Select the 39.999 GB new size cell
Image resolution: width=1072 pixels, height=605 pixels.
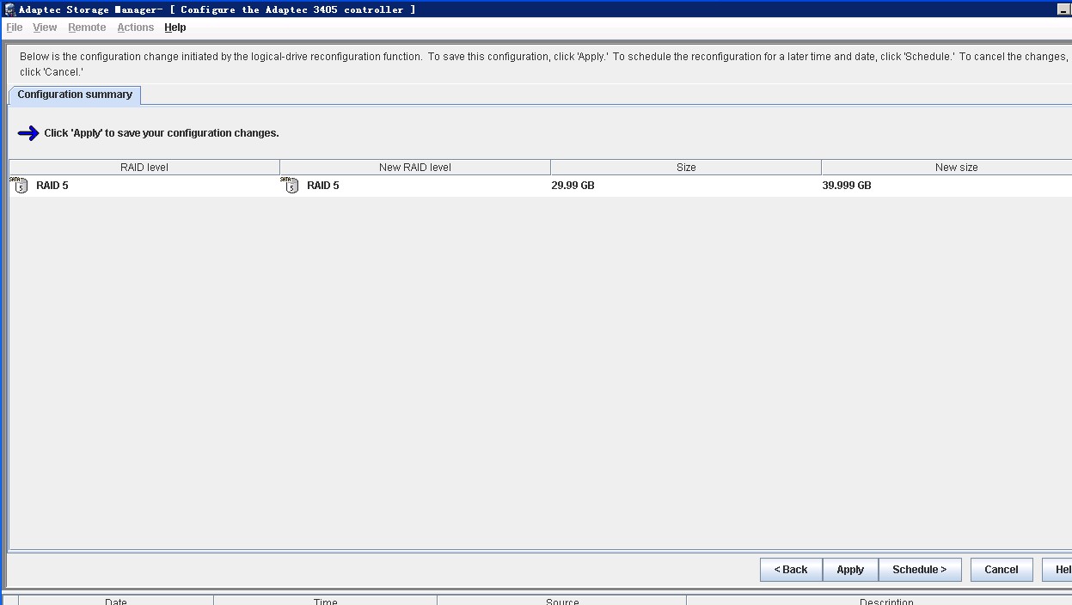pos(847,186)
